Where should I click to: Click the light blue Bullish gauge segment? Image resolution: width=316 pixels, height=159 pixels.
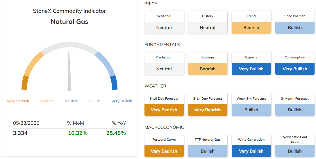click(x=106, y=63)
